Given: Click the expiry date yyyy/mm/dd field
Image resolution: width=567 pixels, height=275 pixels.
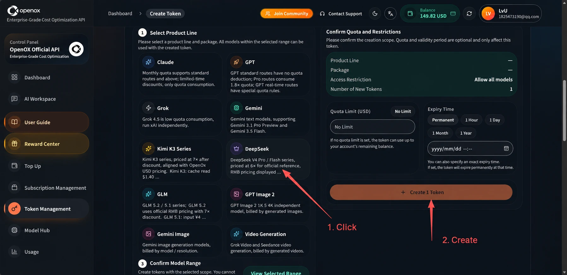Looking at the screenshot, I should pyautogui.click(x=470, y=148).
